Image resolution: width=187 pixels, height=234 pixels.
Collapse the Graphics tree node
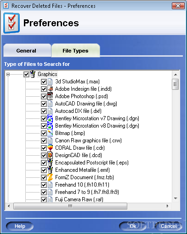coord(8,75)
